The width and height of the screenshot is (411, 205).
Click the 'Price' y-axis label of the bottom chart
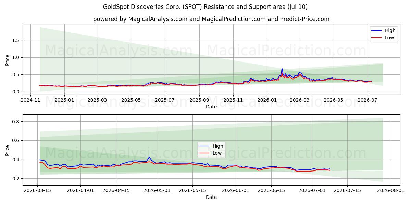(8, 150)
